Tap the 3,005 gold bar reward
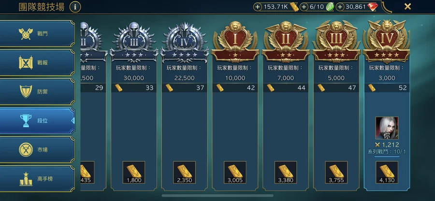The height and width of the screenshot is (201, 435). coord(235,172)
